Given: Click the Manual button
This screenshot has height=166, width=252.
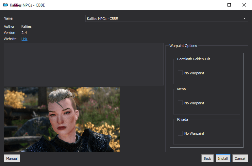Looking at the screenshot, I should (12, 158).
